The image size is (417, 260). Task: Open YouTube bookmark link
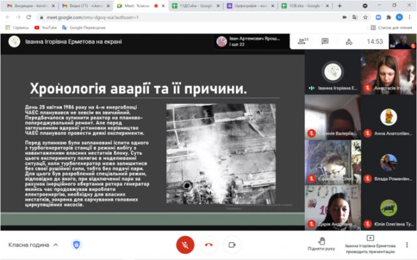pyautogui.click(x=46, y=27)
